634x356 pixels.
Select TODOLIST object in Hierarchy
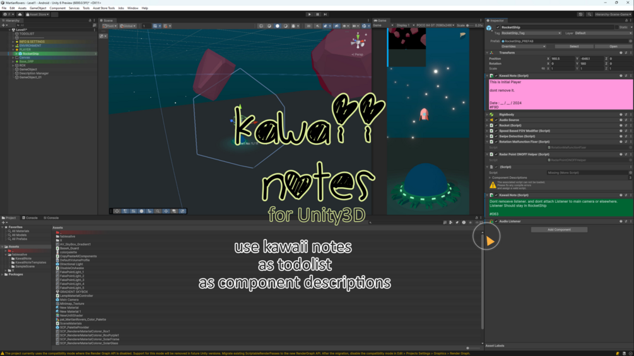pos(26,34)
